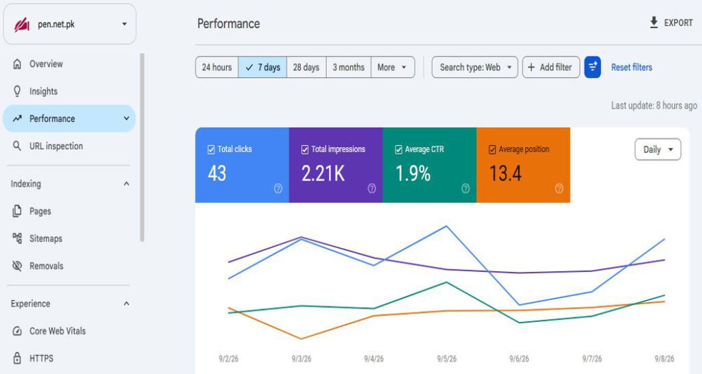Click the HTTPS padlock icon
The height and width of the screenshot is (374, 702).
point(17,358)
